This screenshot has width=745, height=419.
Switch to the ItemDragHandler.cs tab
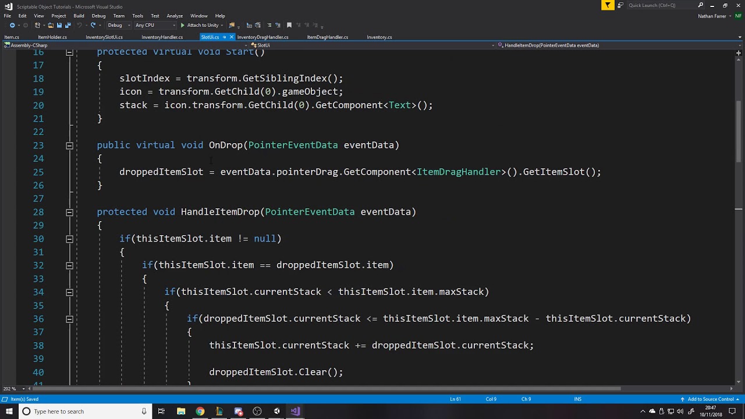coord(328,37)
